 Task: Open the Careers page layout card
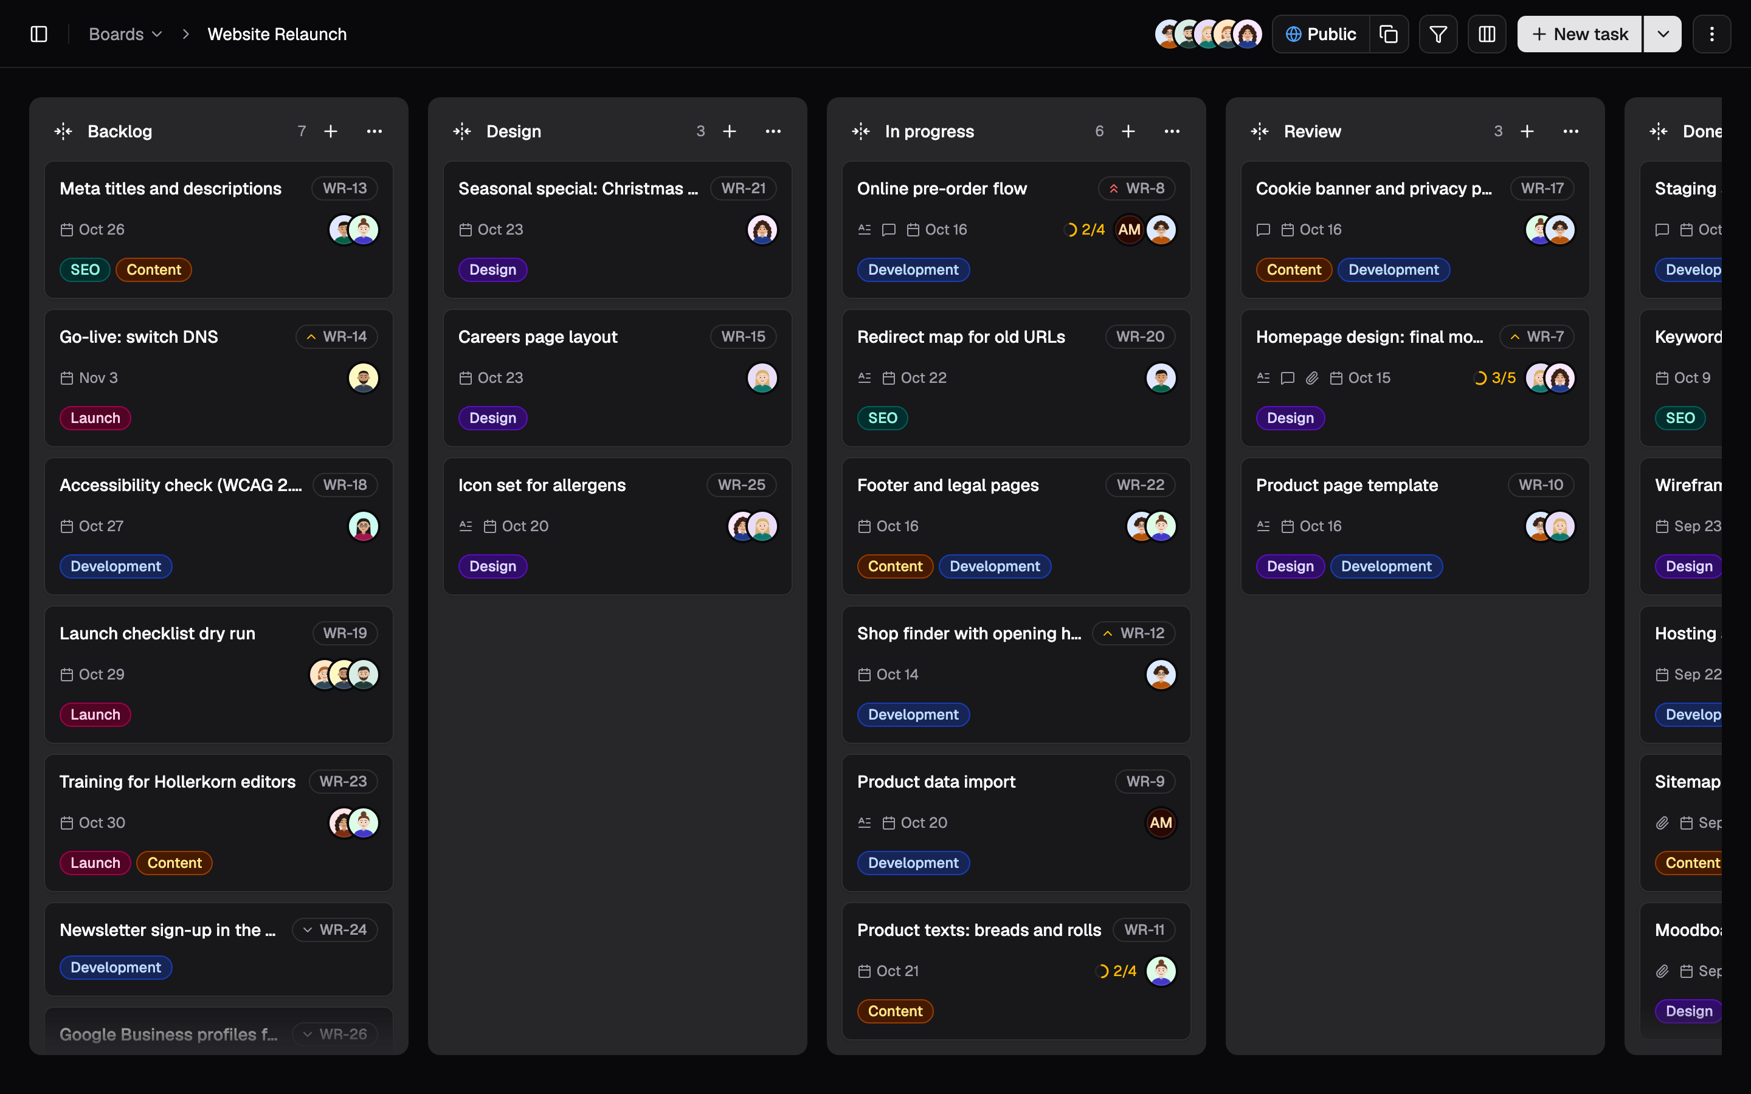[x=617, y=377]
